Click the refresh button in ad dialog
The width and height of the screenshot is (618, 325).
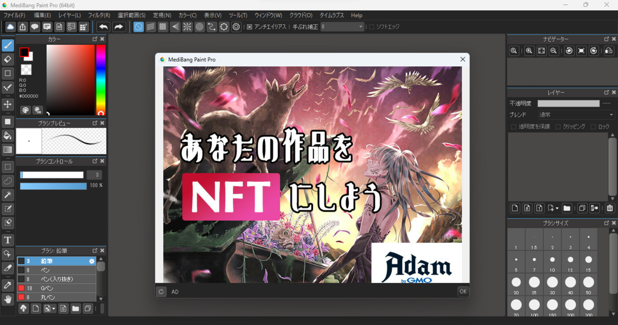(161, 292)
